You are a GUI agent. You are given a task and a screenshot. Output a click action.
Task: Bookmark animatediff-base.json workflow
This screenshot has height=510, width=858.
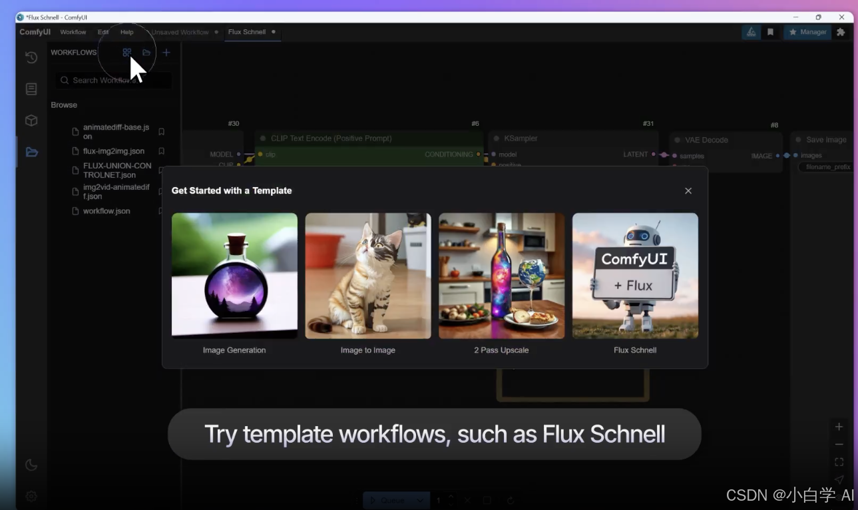tap(161, 132)
